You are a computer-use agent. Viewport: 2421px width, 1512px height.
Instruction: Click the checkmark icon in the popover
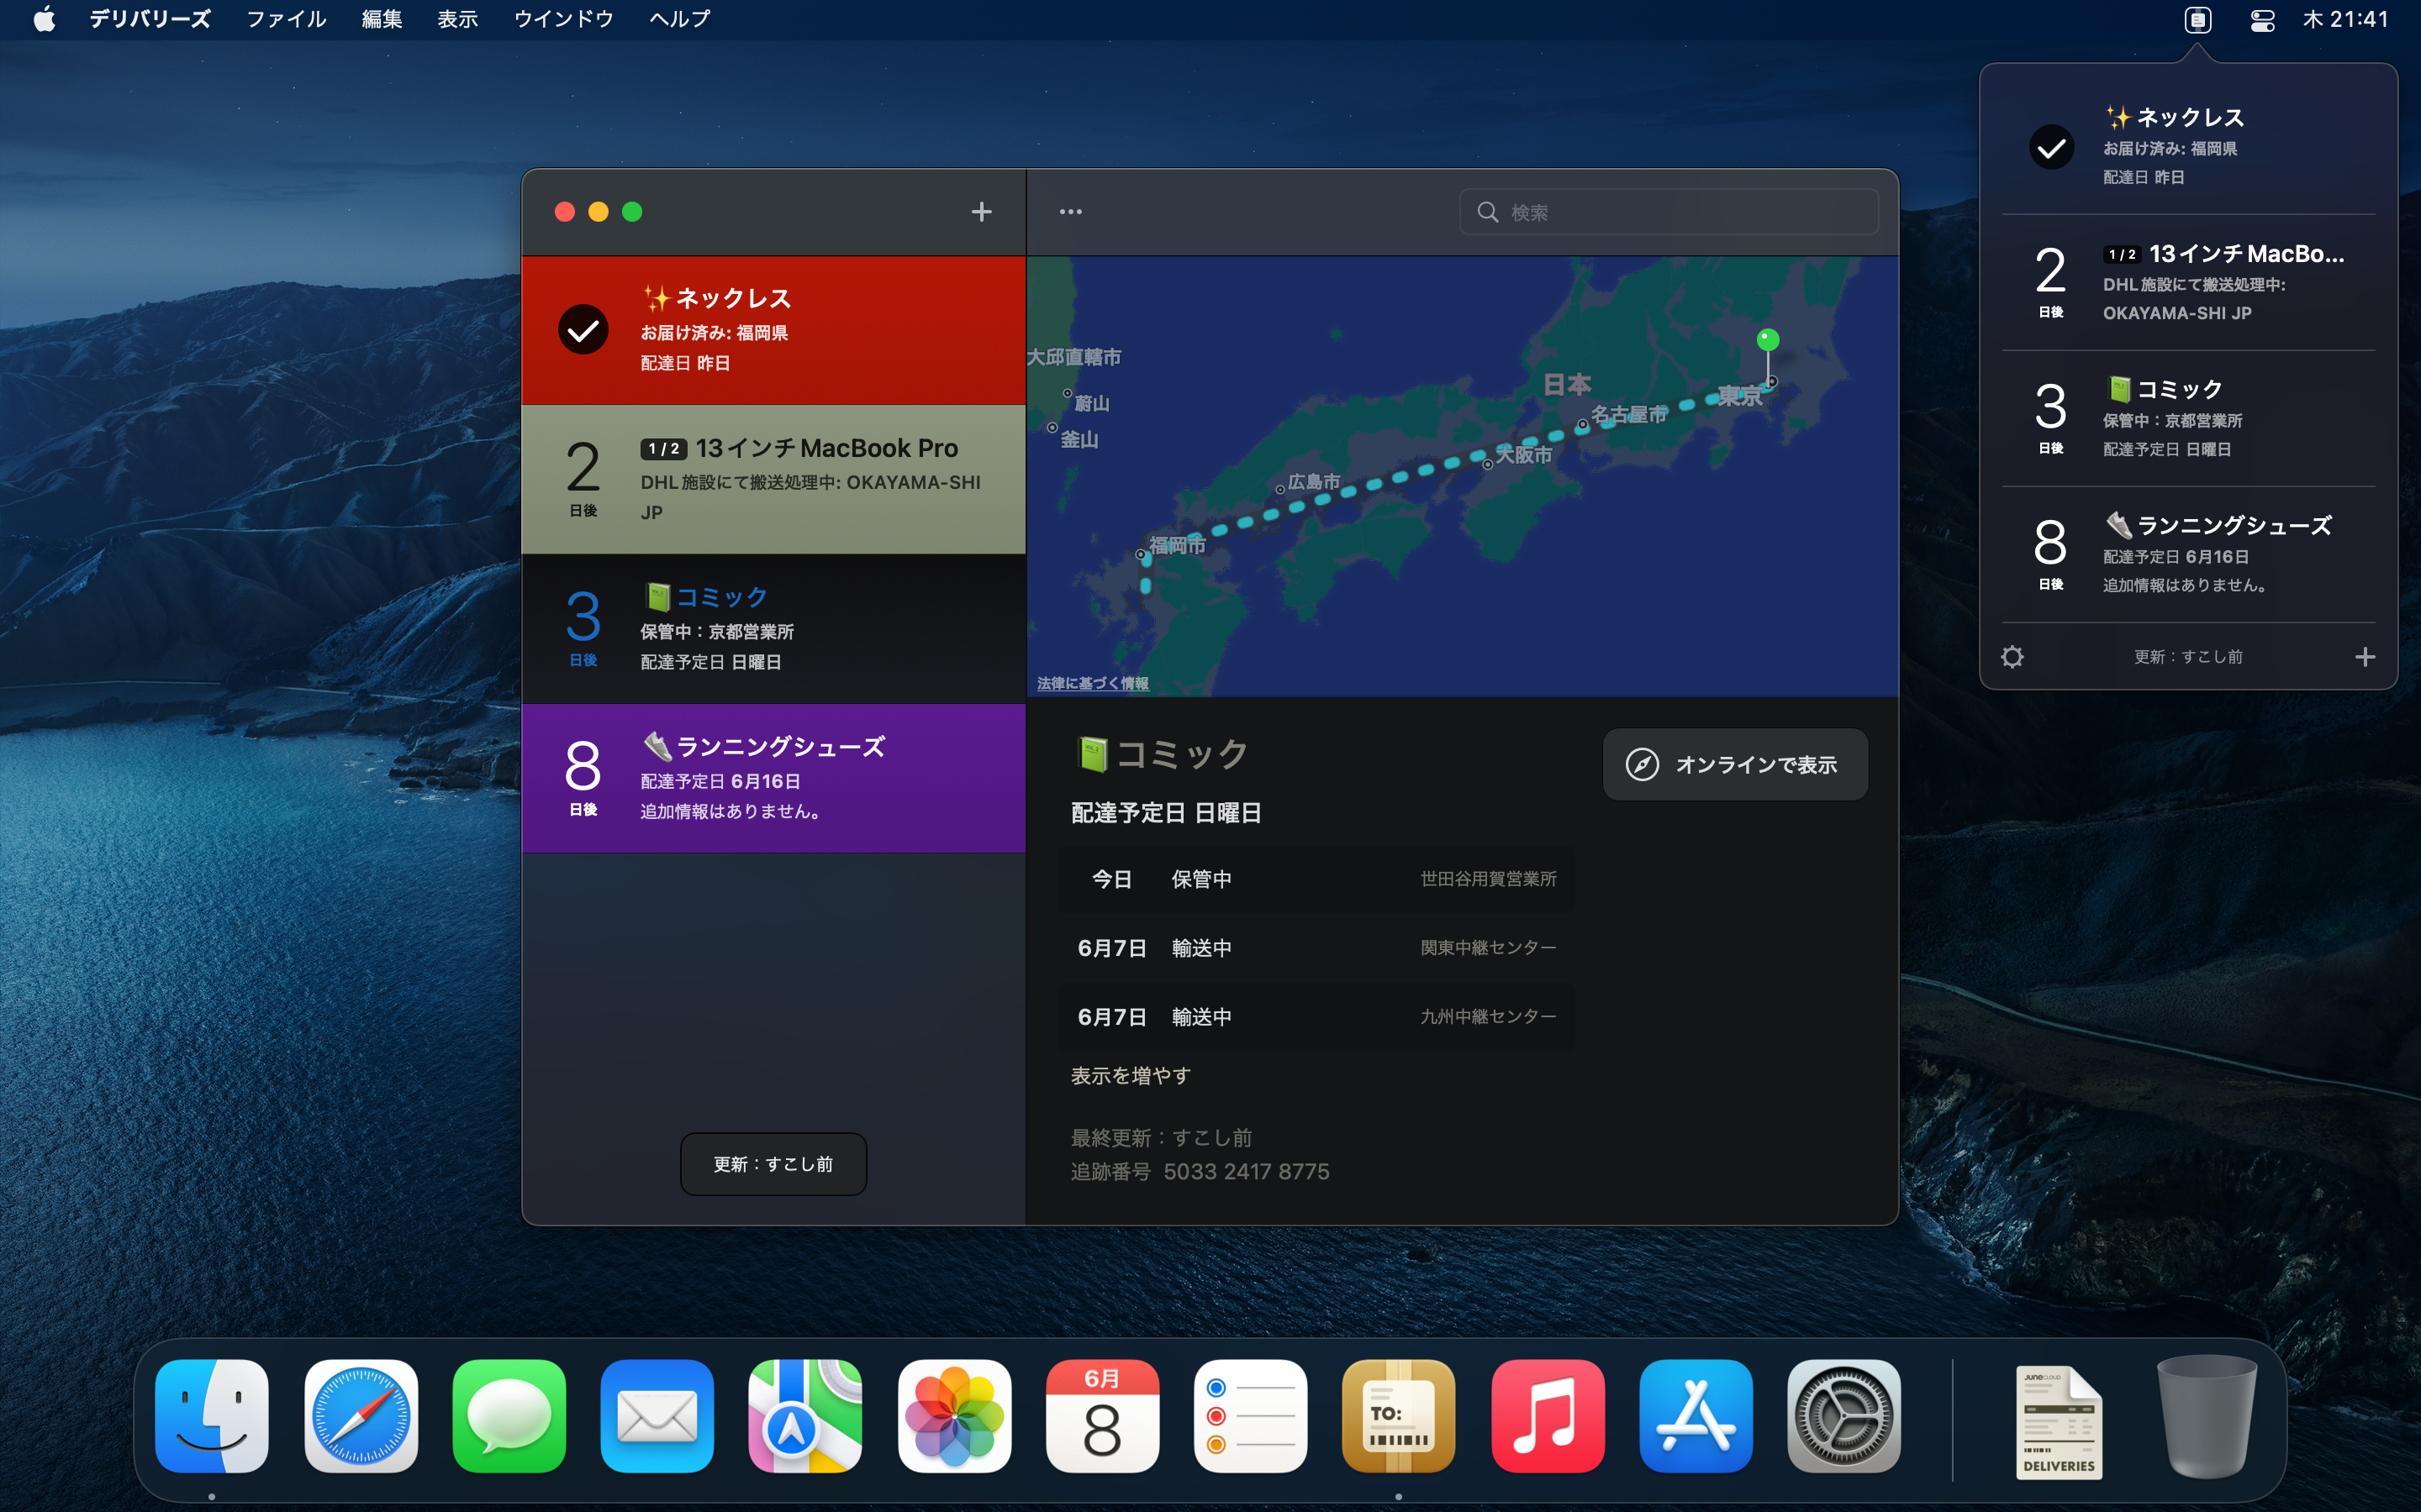2051,147
